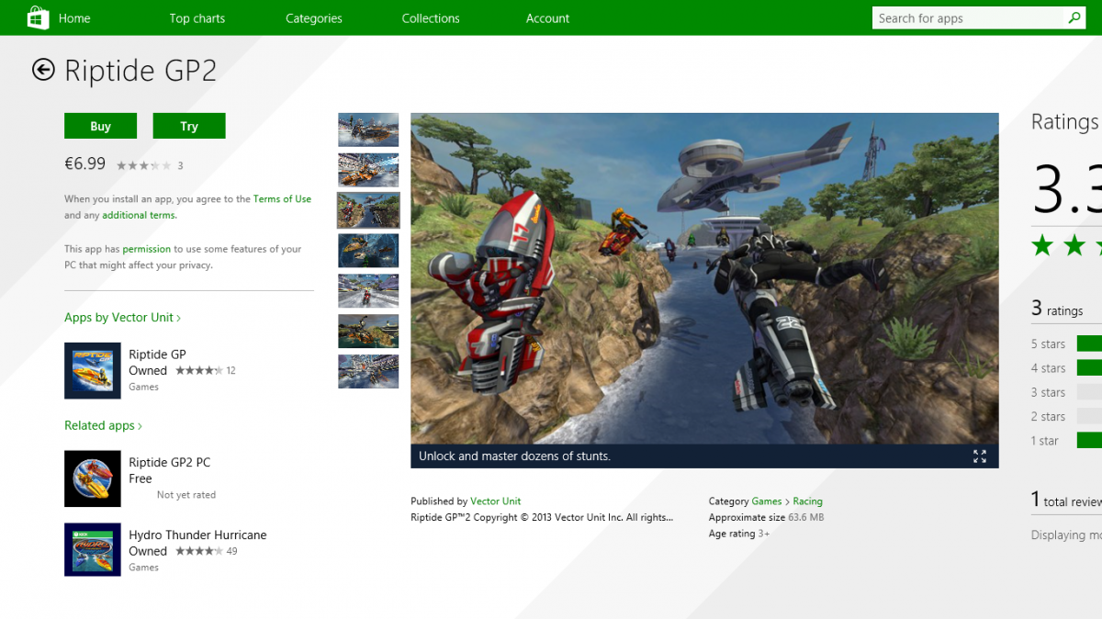Open the Home menu

click(74, 18)
